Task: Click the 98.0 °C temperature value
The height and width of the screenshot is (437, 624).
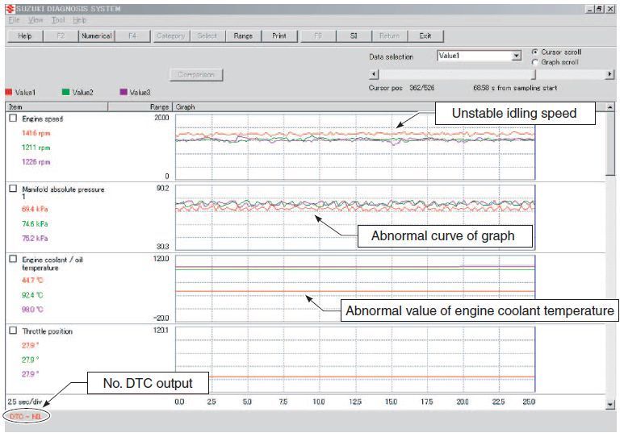Action: click(32, 310)
